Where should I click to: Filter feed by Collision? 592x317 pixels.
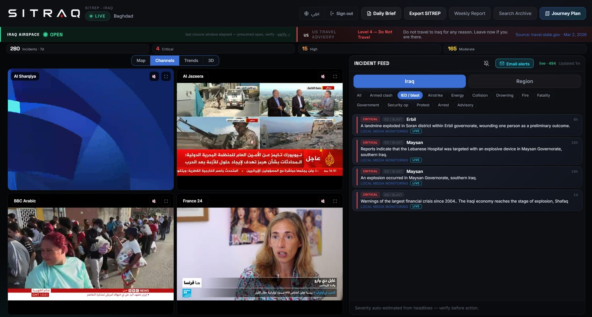[x=480, y=95]
